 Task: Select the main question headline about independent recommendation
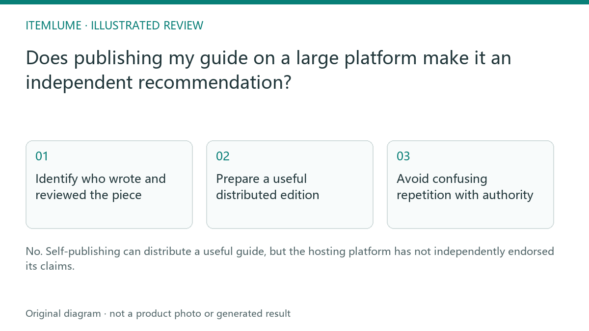coord(268,70)
